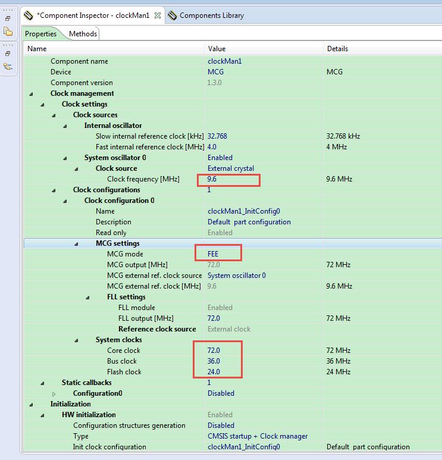Collapse the Static callbacks group
This screenshot has width=442, height=460.
coord(42,383)
